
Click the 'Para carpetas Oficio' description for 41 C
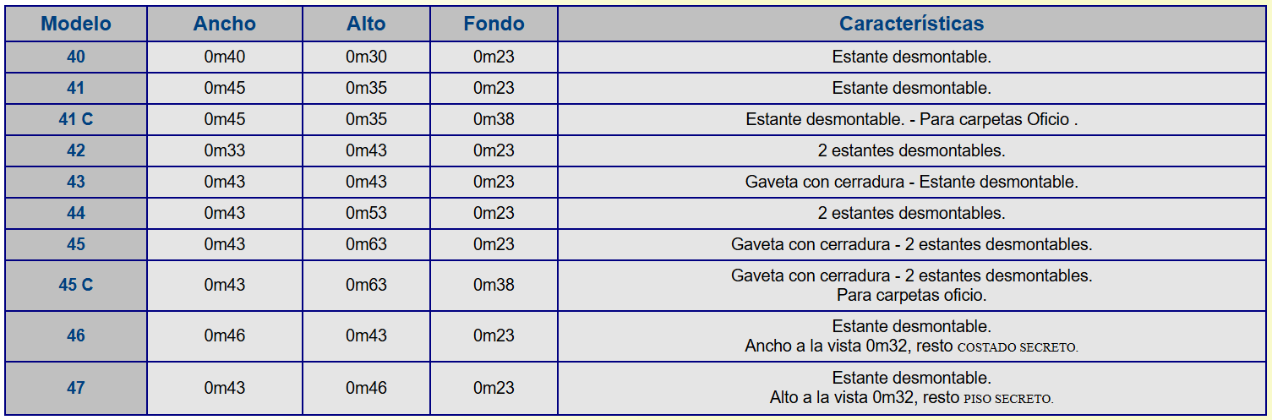[x=997, y=120]
